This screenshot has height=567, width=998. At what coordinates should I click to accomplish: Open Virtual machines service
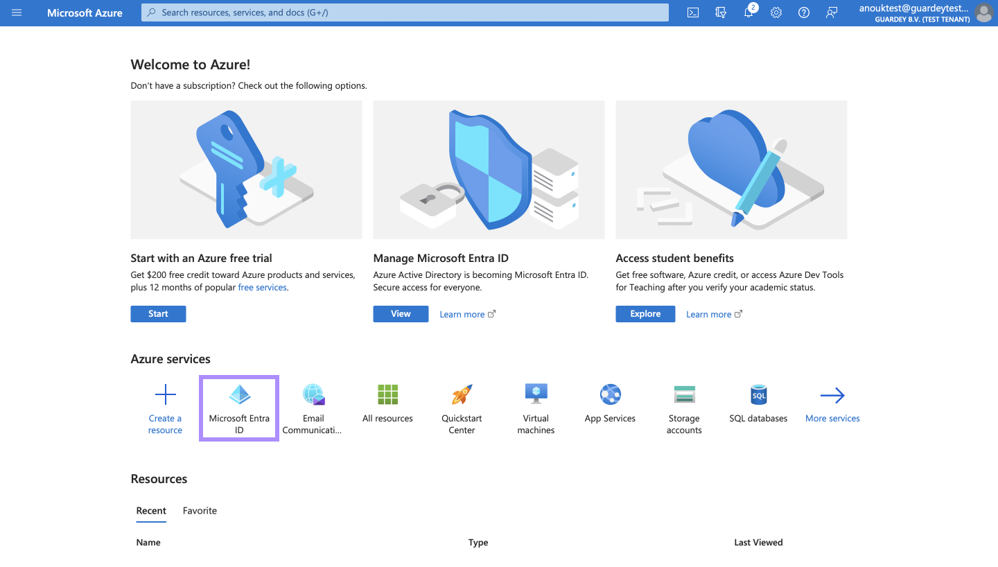(536, 408)
